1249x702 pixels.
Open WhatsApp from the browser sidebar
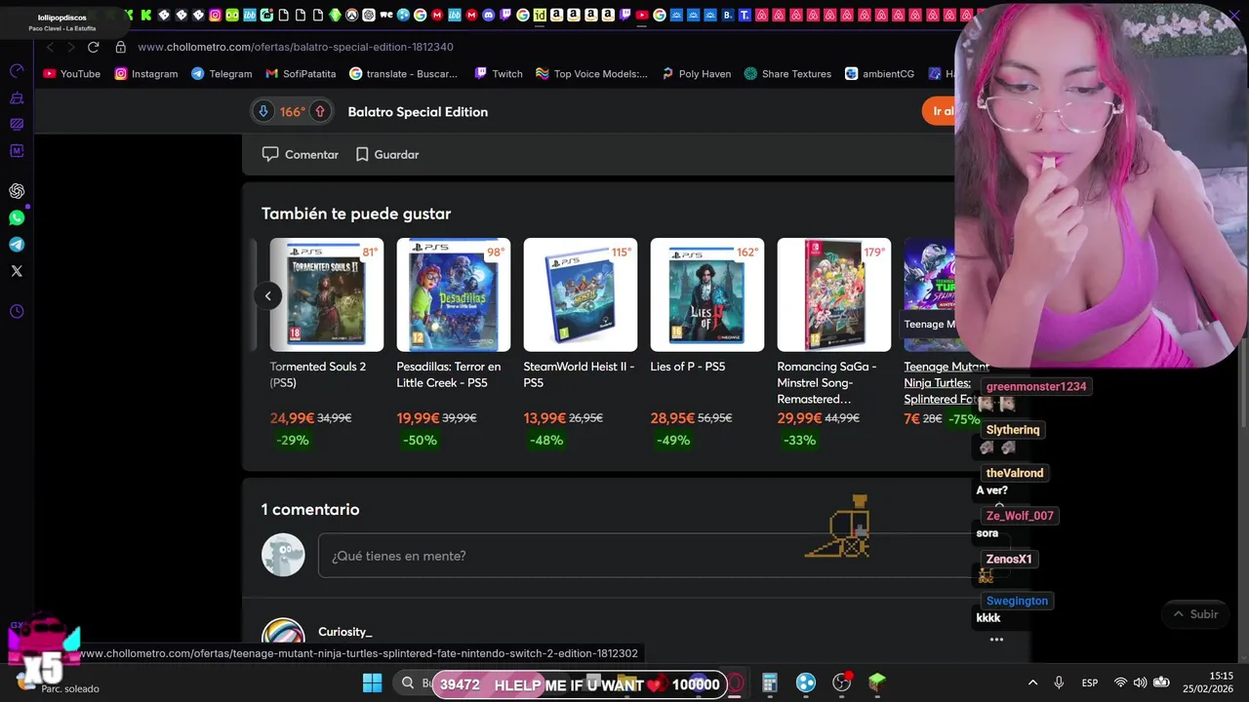(17, 218)
